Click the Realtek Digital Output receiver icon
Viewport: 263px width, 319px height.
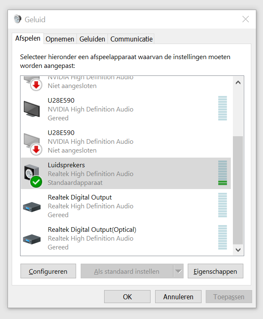(x=32, y=207)
